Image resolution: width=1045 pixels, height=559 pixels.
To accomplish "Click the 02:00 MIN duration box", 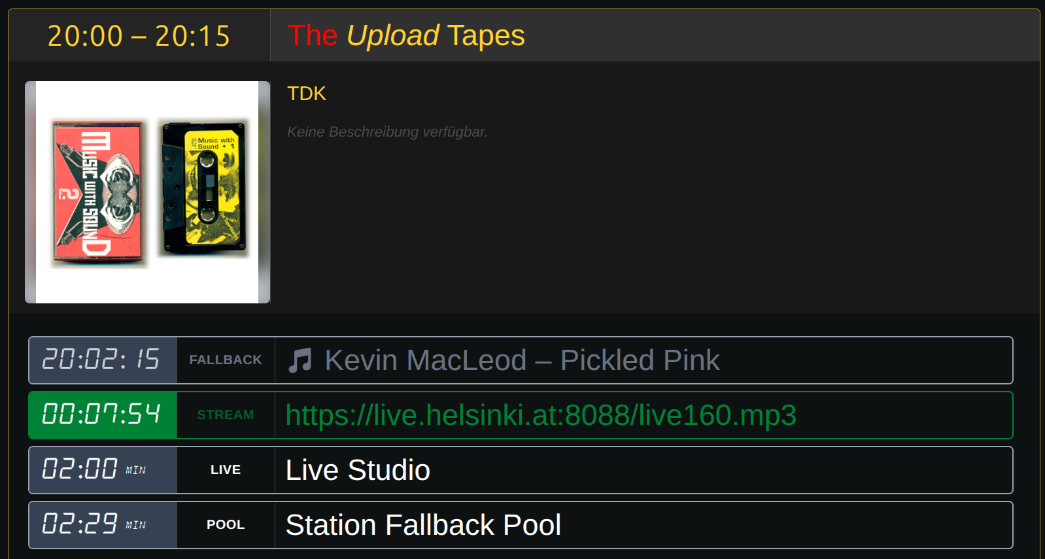I will coord(103,470).
